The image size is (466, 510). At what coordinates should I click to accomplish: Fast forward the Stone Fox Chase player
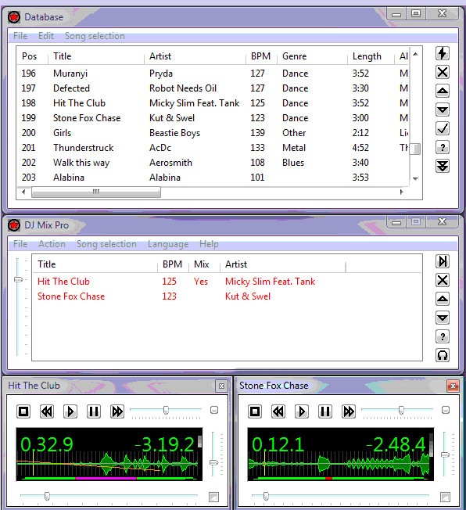point(349,411)
